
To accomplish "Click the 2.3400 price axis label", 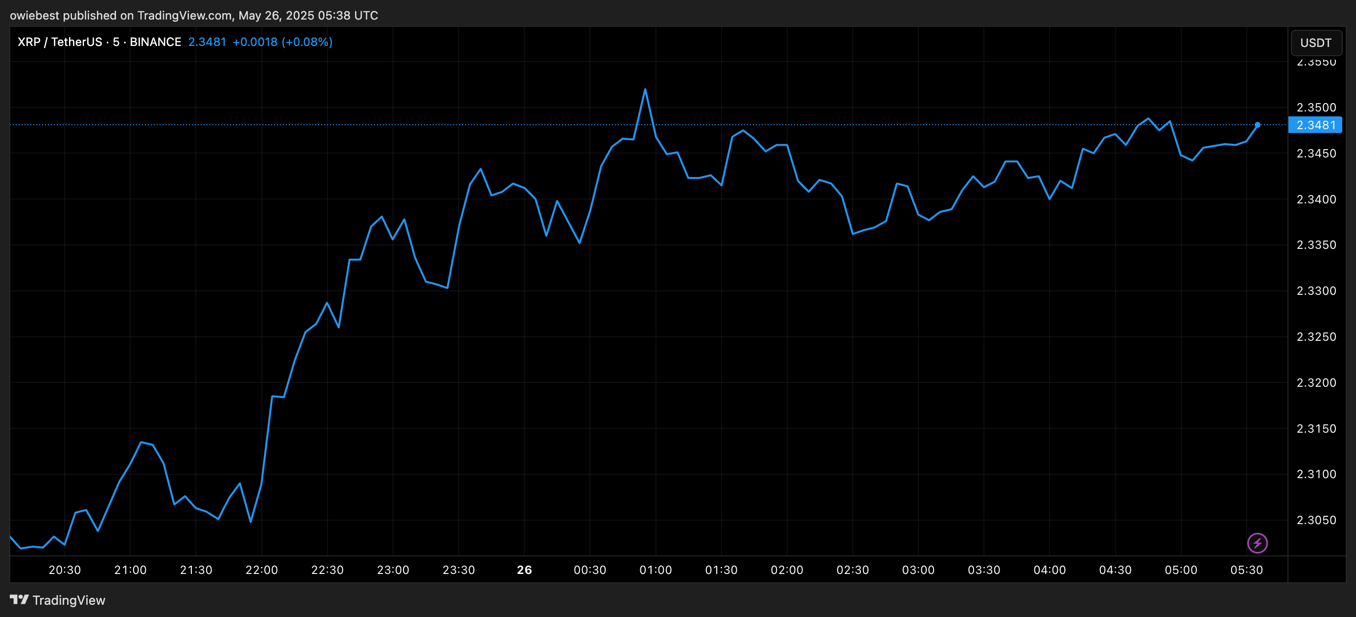I will pos(1316,199).
